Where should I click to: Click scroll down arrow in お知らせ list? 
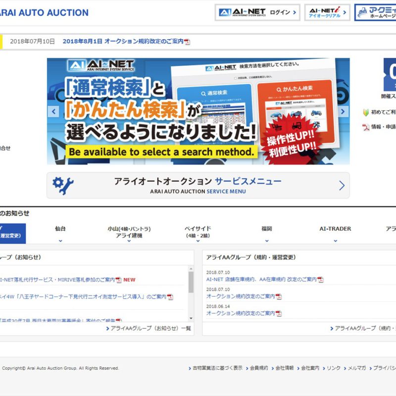click(x=191, y=318)
